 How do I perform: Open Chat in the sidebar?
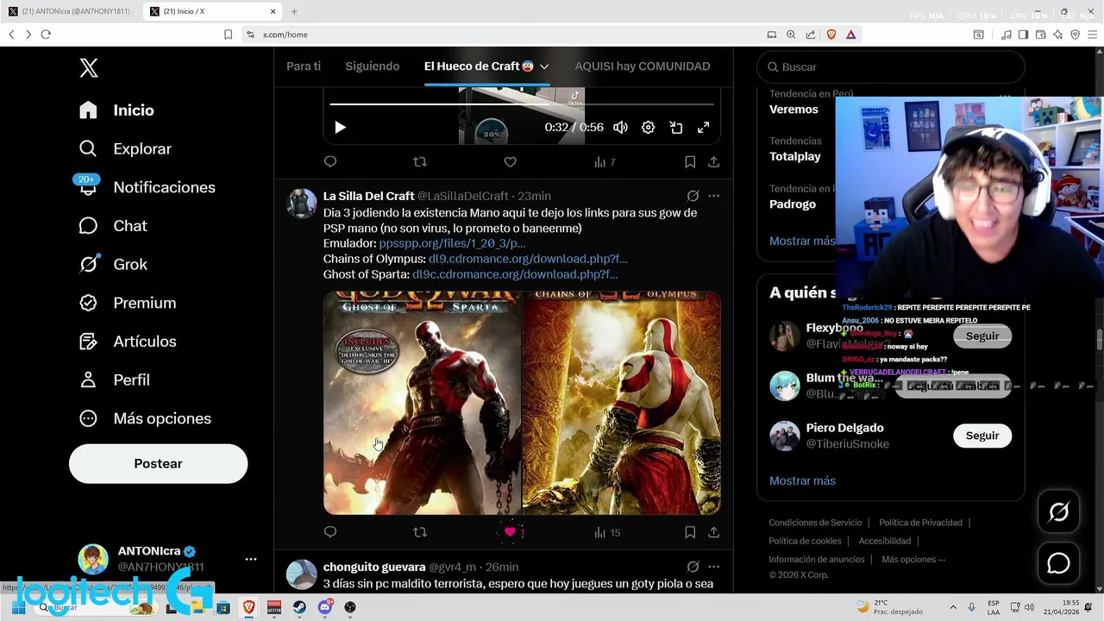pyautogui.click(x=112, y=226)
